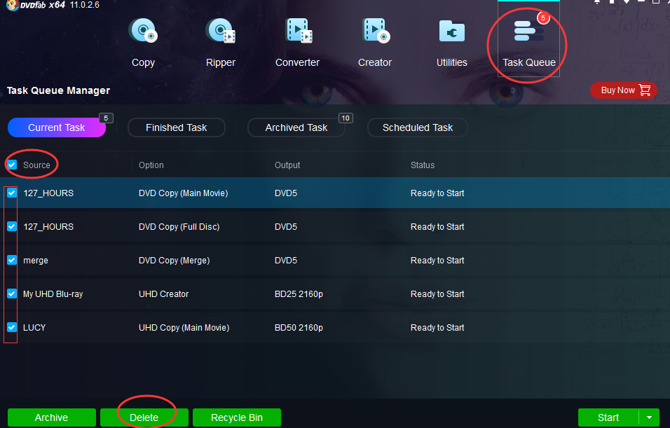
Task: Switch to the Archived Task tab
Action: click(296, 127)
